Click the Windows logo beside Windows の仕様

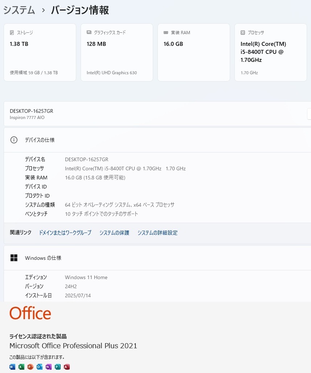(x=14, y=258)
